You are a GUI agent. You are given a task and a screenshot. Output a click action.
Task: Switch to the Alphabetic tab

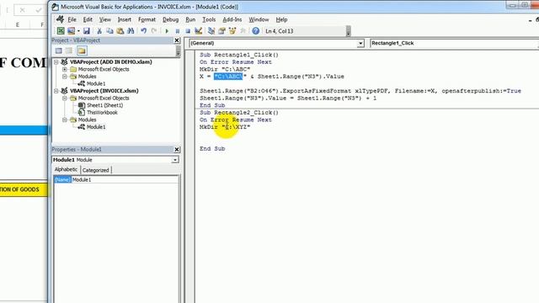pyautogui.click(x=66, y=169)
